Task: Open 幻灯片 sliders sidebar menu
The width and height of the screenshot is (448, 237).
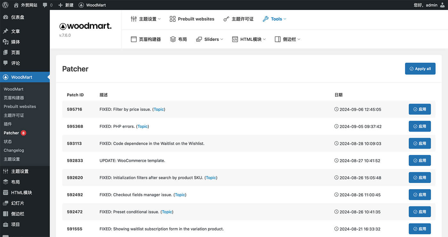Action: pos(25,203)
